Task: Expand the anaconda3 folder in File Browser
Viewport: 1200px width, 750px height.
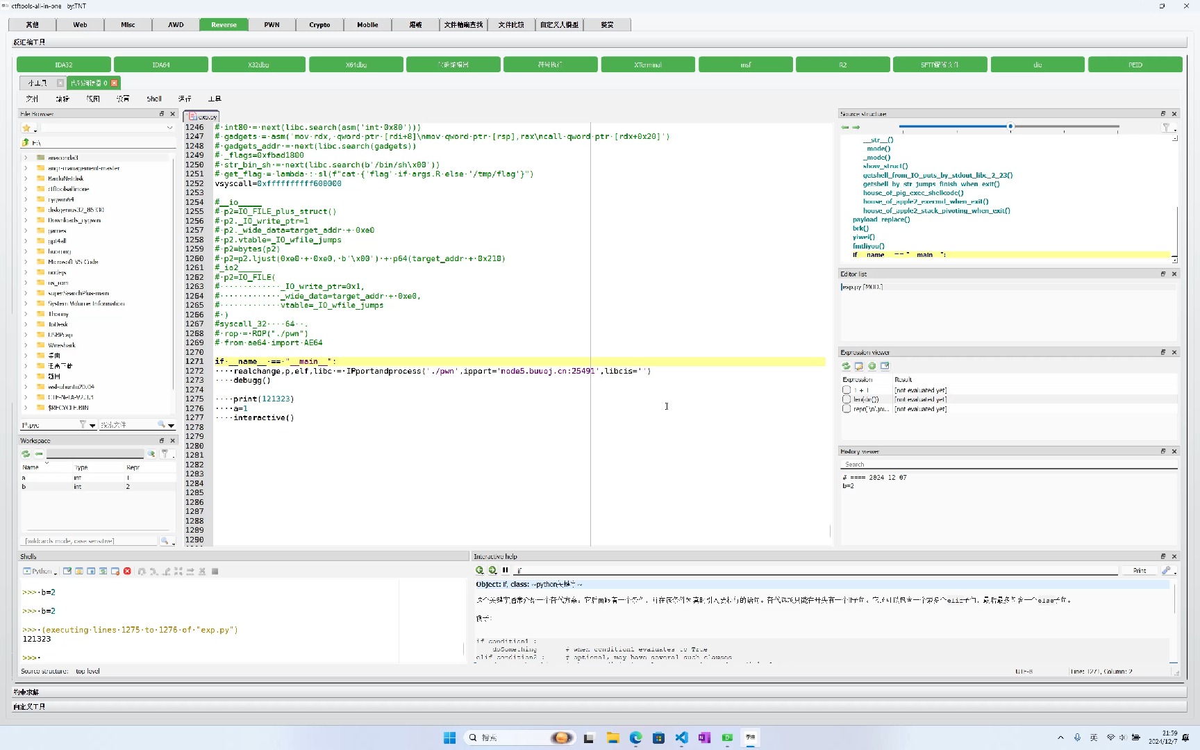Action: 26,158
